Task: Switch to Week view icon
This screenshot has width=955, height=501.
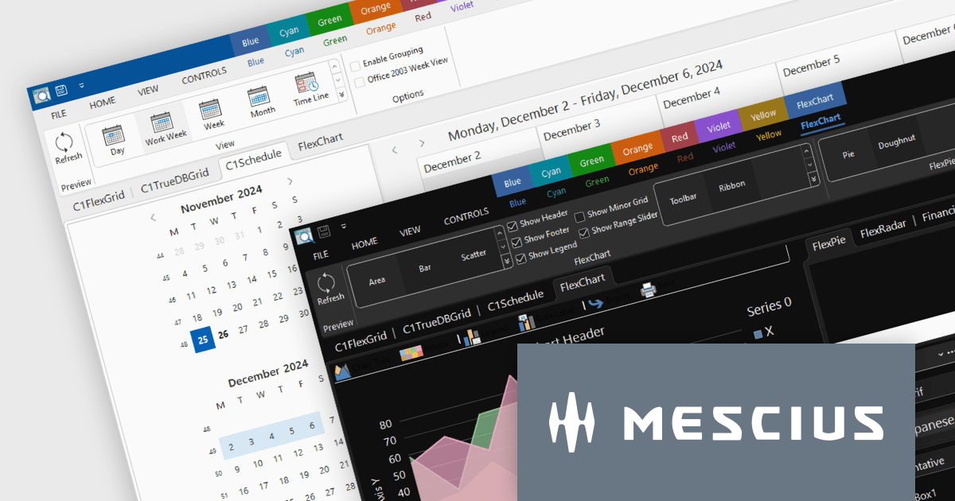Action: click(210, 108)
